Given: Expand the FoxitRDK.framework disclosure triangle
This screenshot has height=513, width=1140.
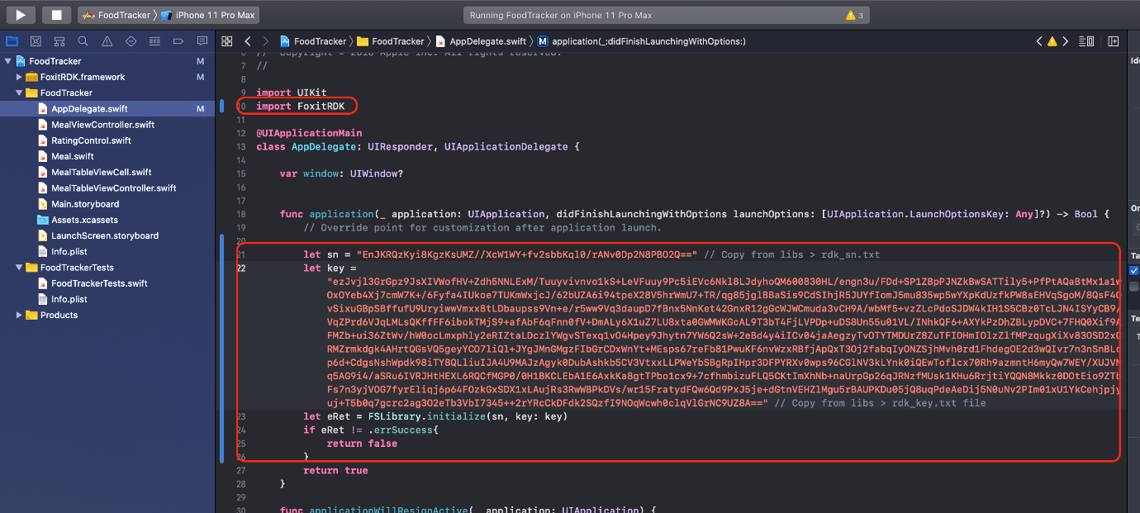Looking at the screenshot, I should 20,77.
